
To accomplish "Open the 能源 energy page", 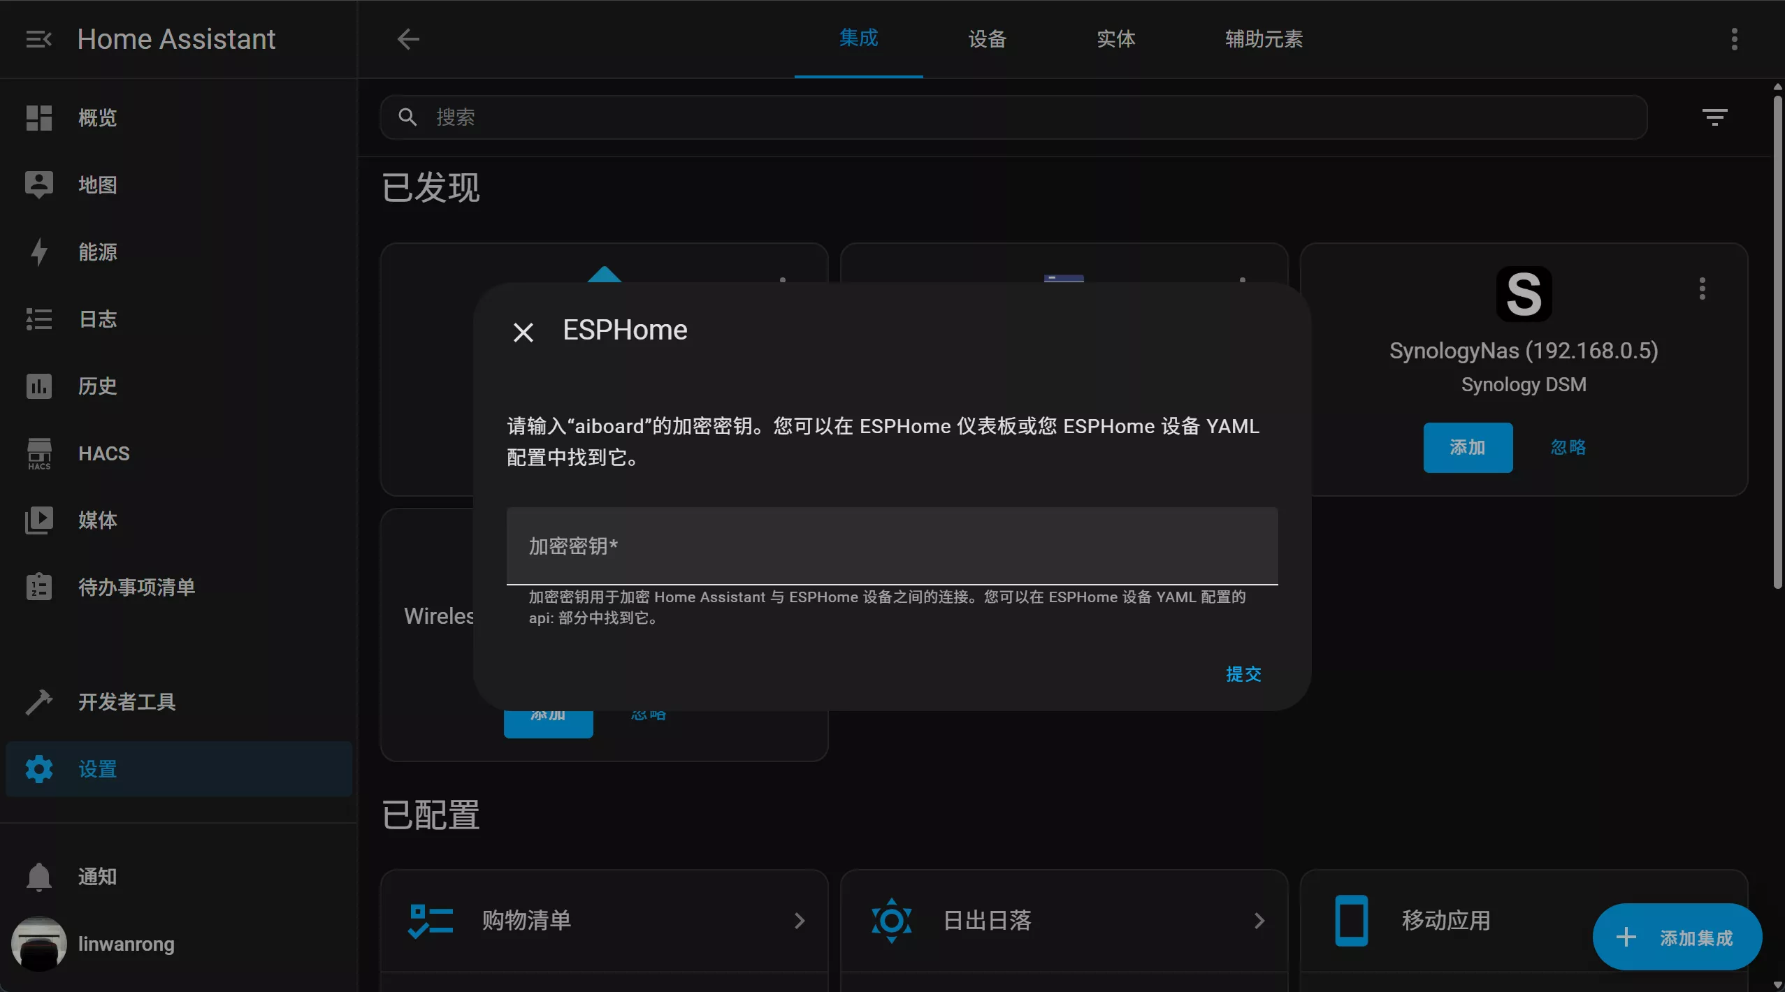I will [x=179, y=252].
